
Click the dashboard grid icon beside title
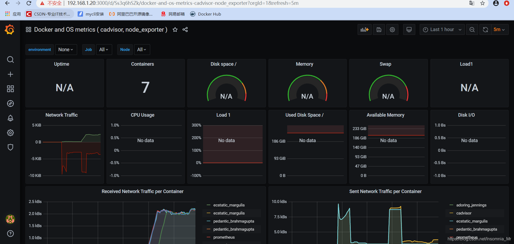pyautogui.click(x=28, y=29)
